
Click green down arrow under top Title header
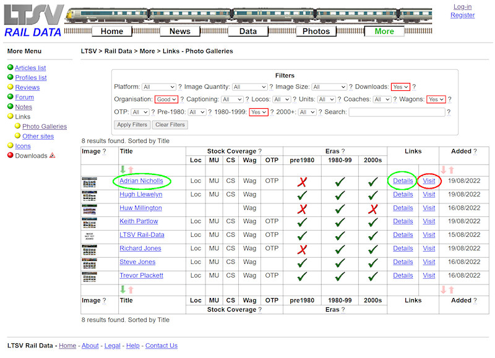123,169
